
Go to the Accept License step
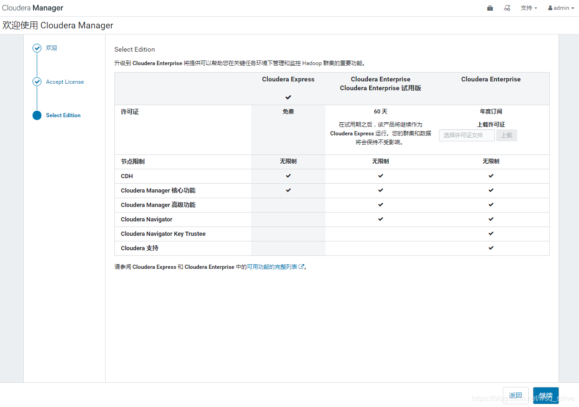(65, 82)
